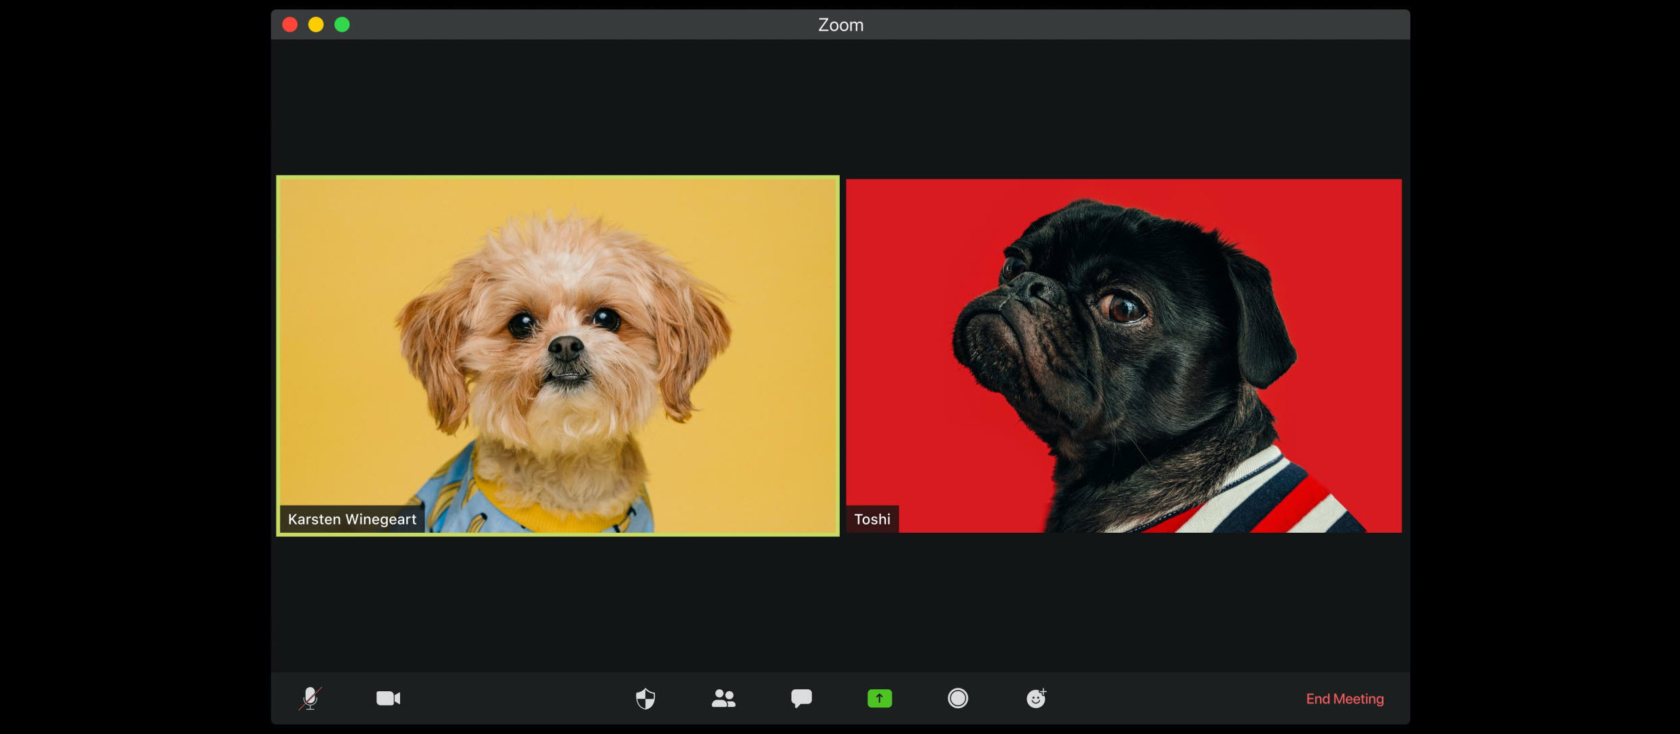Close the Zoom window with red button
Screen dimensions: 1680x734
tap(290, 25)
